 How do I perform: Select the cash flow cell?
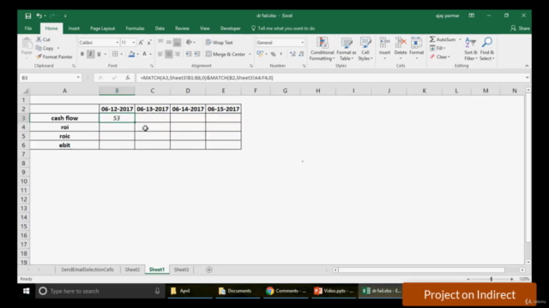click(64, 118)
